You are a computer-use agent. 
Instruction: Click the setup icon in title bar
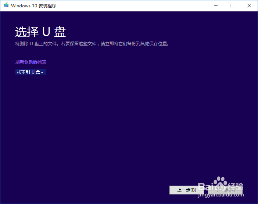pos(6,5)
